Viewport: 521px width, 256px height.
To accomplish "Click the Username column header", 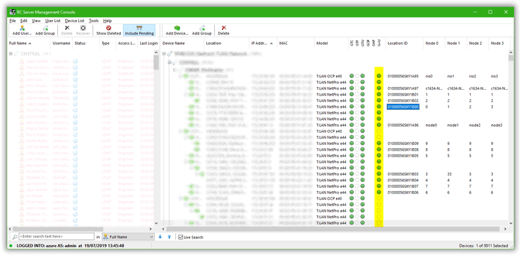I will point(61,43).
